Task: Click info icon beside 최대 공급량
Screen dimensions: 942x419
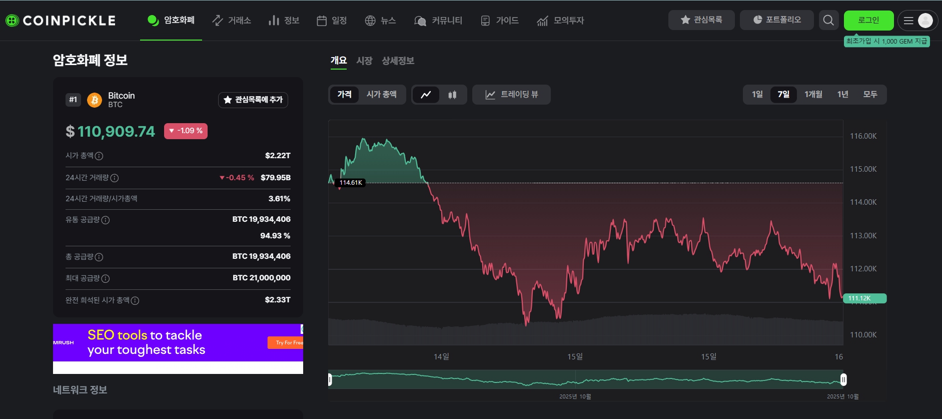Action: (x=106, y=279)
